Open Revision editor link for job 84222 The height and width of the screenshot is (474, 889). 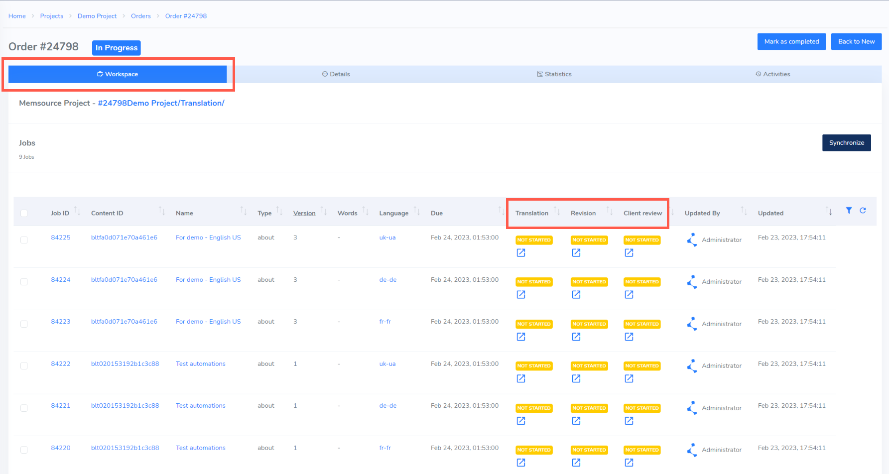(576, 379)
